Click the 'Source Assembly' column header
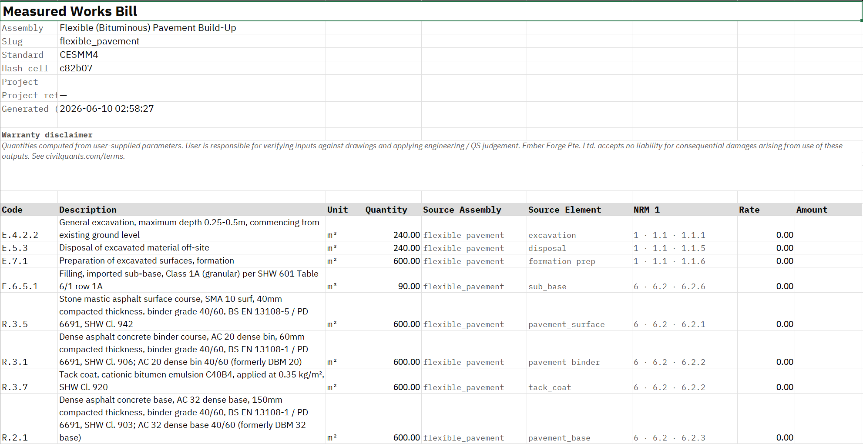 (x=474, y=210)
